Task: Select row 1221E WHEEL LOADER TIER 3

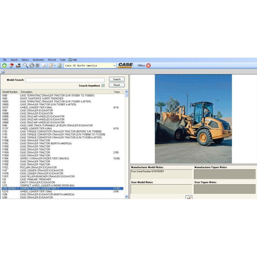Action: click(62, 191)
